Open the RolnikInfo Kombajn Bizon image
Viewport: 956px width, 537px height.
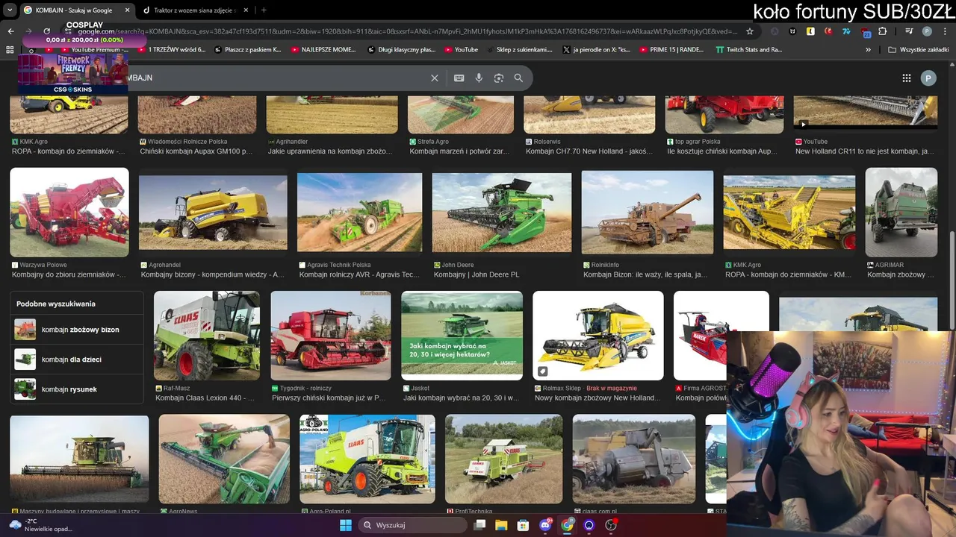[x=648, y=213]
